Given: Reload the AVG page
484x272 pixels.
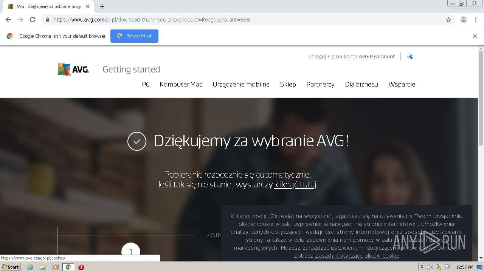Looking at the screenshot, I should tap(33, 20).
